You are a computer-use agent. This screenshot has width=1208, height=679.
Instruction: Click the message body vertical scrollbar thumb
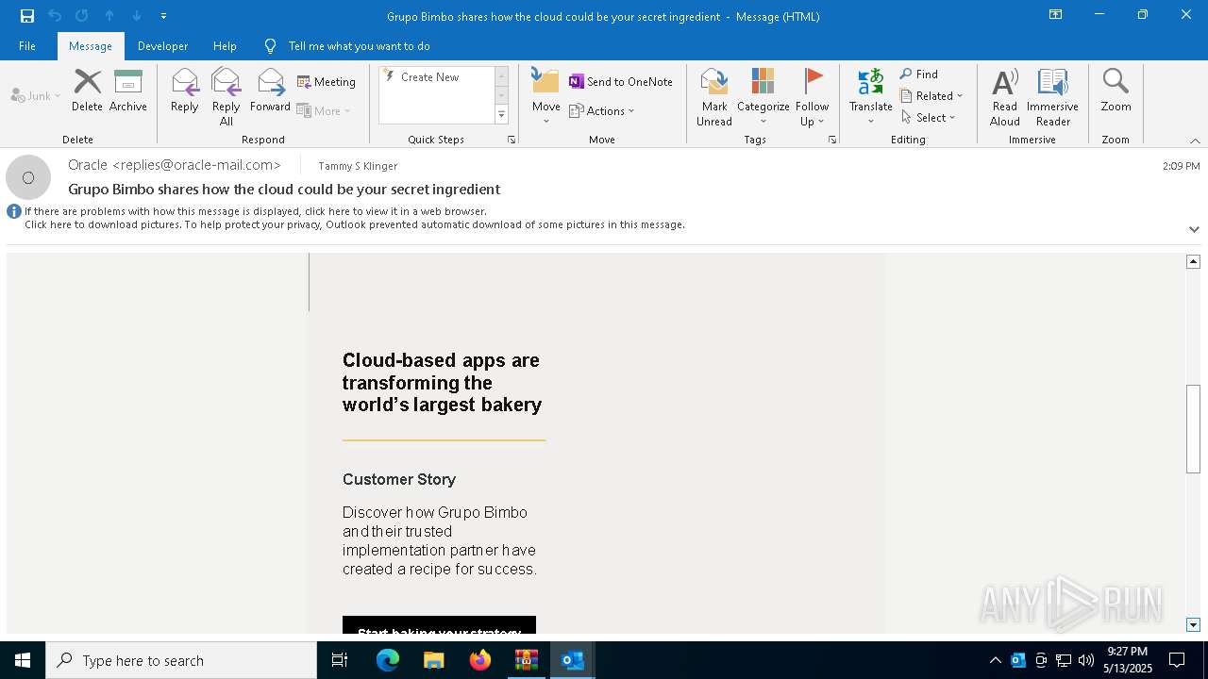(1193, 429)
